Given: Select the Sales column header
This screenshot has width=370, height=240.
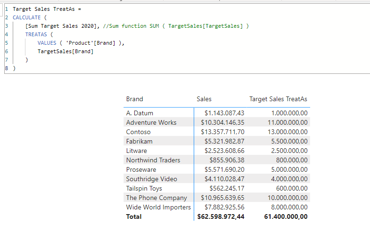Looking at the screenshot, I should point(204,99).
